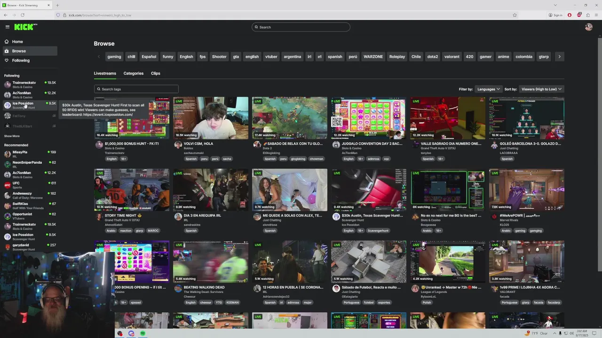Viewport: 602px width, 338px height.
Task: Click the Kick search field
Action: click(x=301, y=27)
